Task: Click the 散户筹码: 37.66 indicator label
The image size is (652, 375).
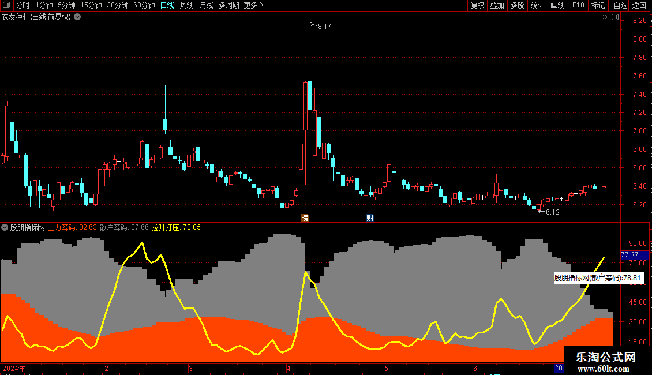Action: 124,227
